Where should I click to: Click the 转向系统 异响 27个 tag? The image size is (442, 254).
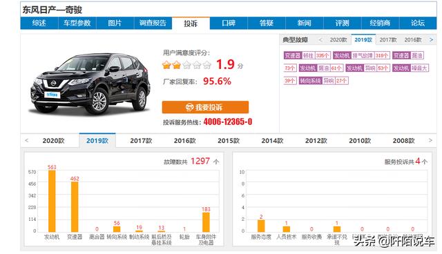[324, 81]
